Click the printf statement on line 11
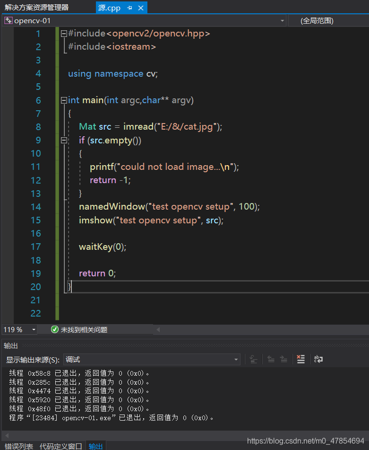Viewport: 369px width, 450px height. (164, 167)
